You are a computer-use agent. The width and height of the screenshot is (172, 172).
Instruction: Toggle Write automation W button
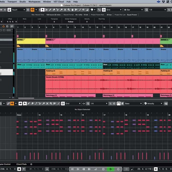pos(1,10)
